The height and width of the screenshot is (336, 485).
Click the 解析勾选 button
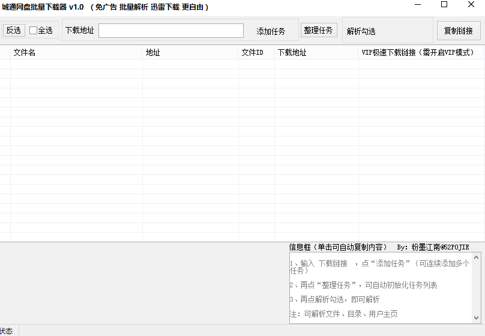361,31
